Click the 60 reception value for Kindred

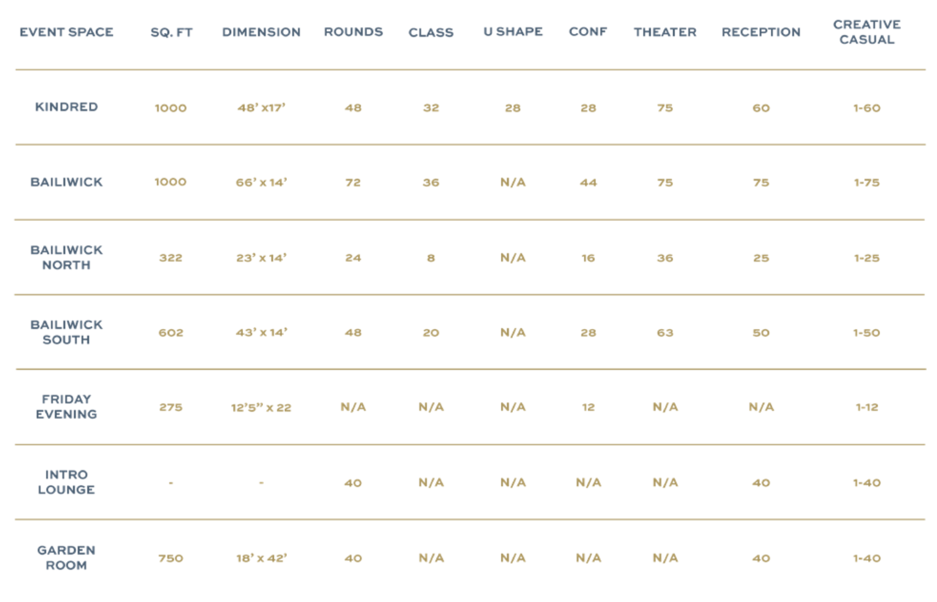coord(761,108)
